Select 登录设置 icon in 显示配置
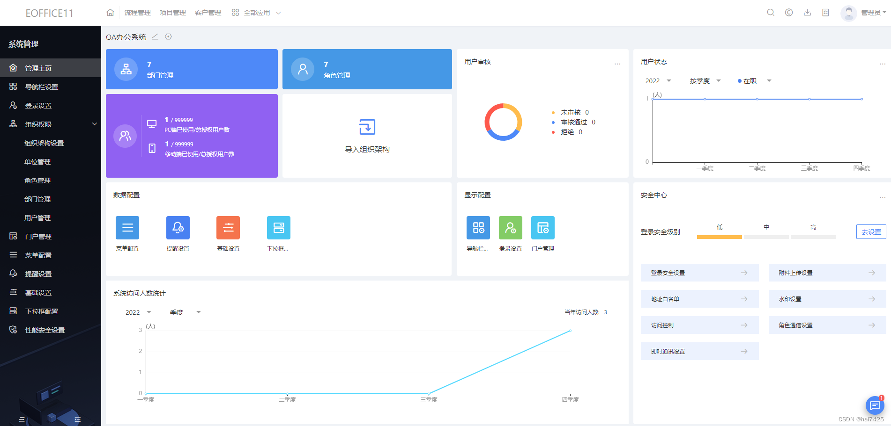The image size is (891, 426). point(510,228)
